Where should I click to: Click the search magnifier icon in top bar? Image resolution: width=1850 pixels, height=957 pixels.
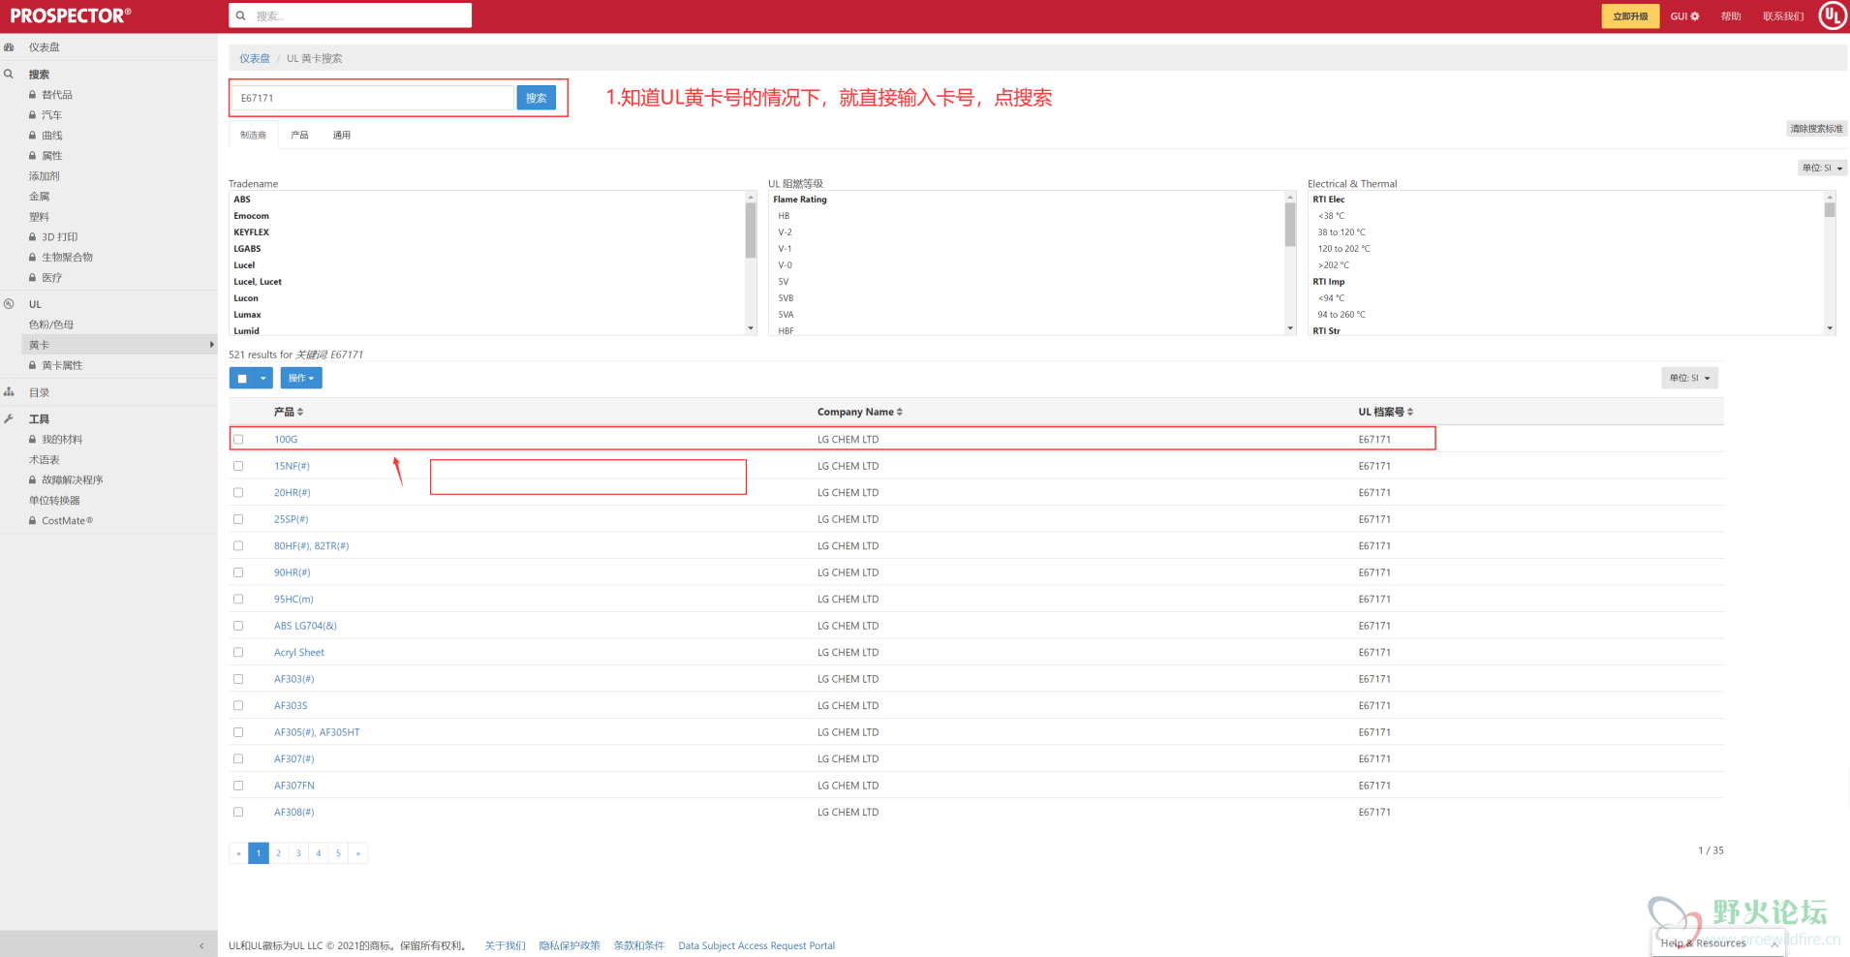(241, 15)
